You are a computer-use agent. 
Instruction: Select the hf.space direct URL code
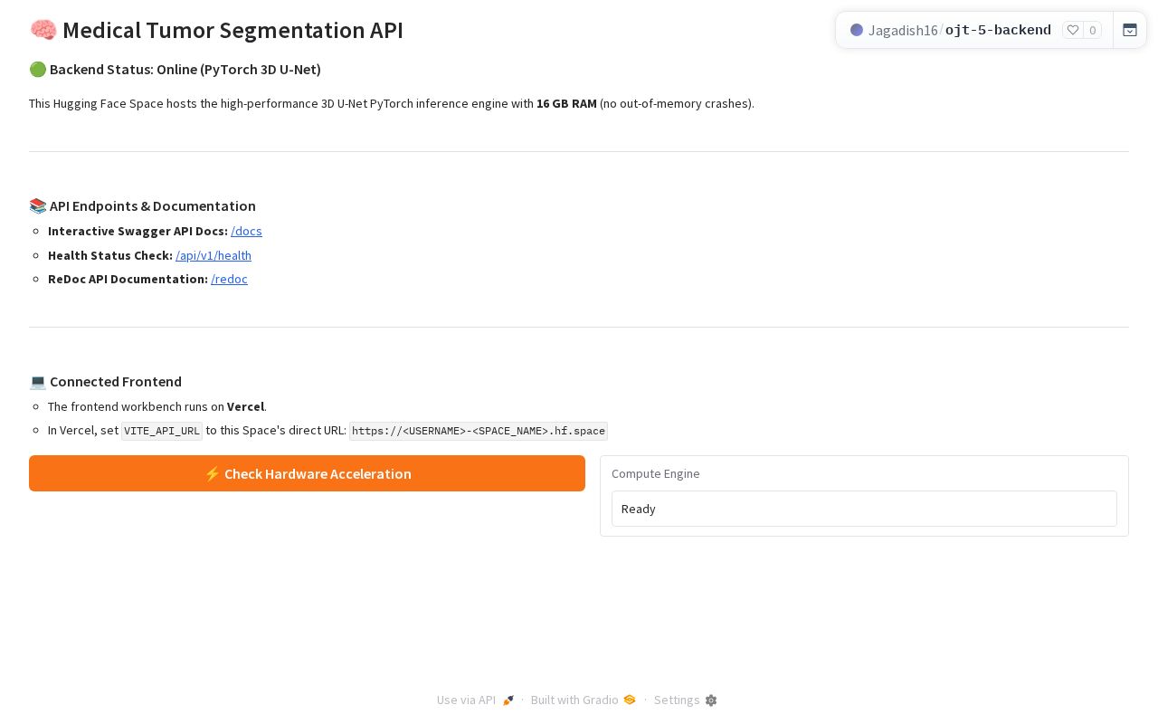(479, 431)
